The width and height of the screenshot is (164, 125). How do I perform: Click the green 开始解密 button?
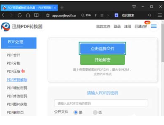click(x=103, y=60)
